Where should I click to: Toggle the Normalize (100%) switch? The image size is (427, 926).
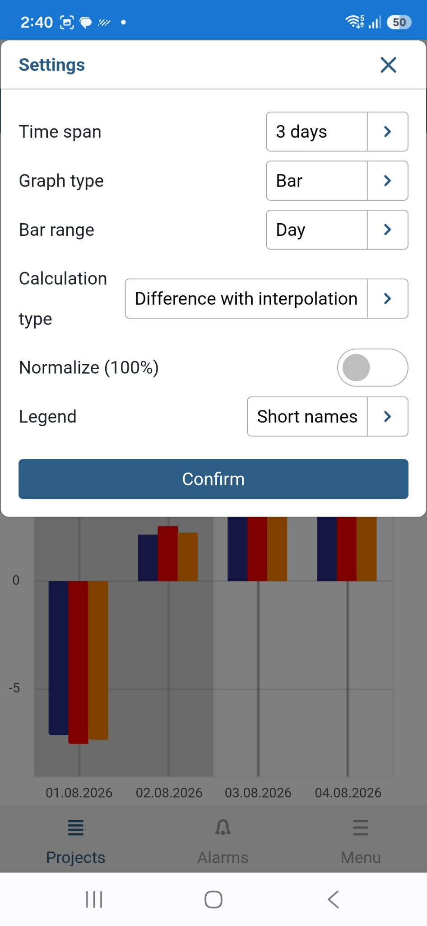tap(373, 367)
